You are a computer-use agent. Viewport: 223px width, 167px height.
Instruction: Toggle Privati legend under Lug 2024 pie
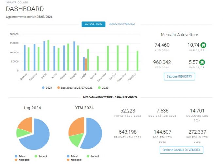(x=21, y=156)
